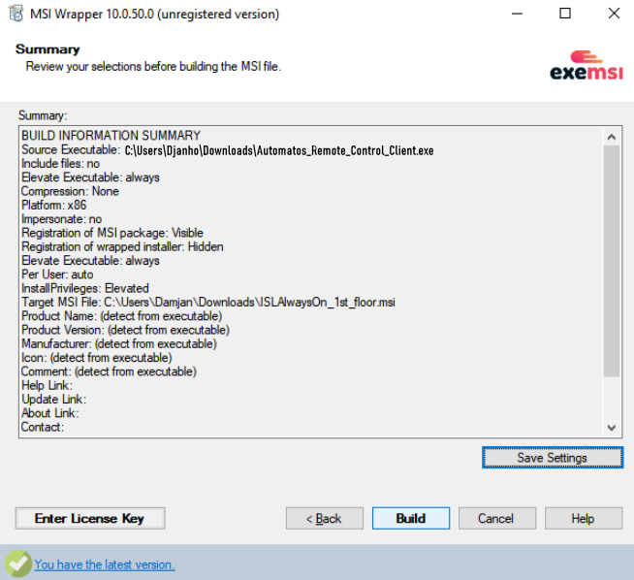This screenshot has width=634, height=580.
Task: Cancel the wizard
Action: (x=497, y=518)
